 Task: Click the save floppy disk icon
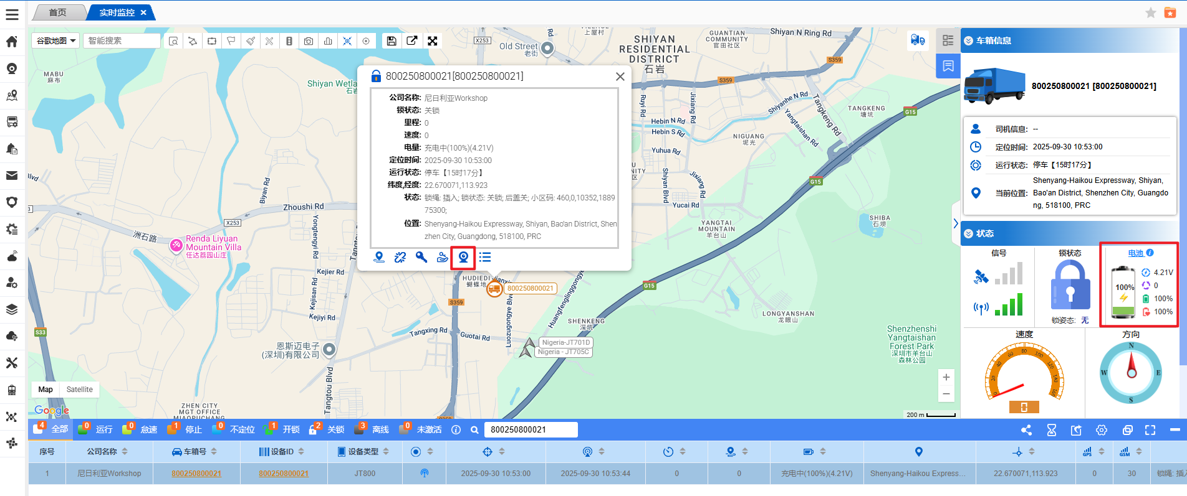point(392,41)
